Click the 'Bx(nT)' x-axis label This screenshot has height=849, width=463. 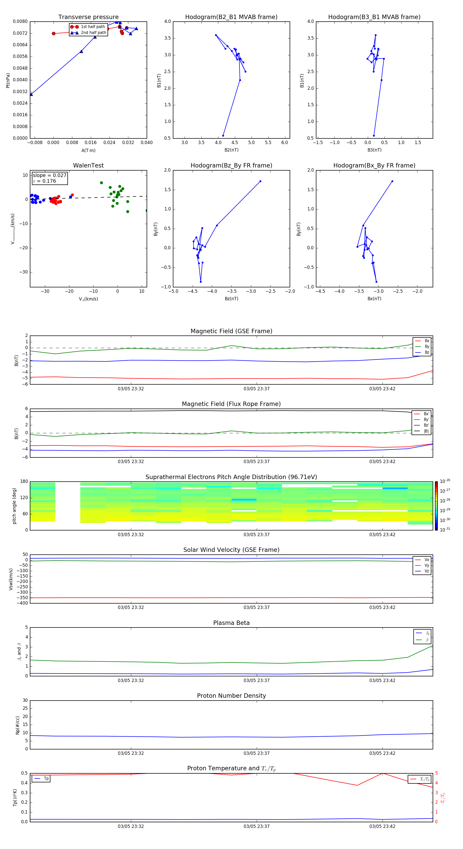[374, 299]
